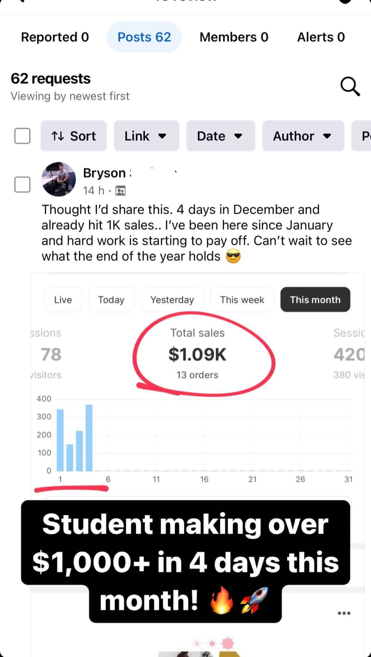Select the checkbox beside Bryson's post
This screenshot has width=371, height=657.
[22, 184]
